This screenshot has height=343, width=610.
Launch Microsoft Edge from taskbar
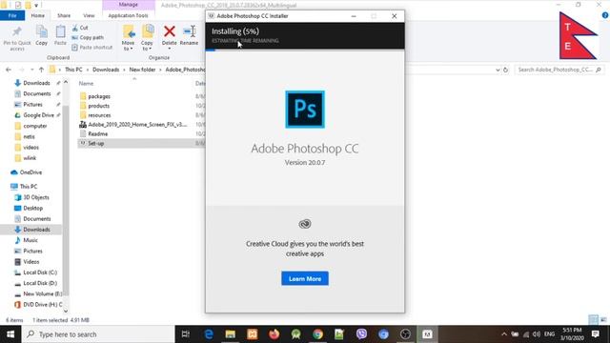[x=209, y=334]
